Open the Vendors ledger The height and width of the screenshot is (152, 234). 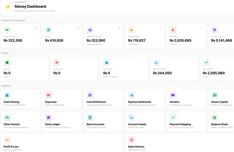[186, 99]
